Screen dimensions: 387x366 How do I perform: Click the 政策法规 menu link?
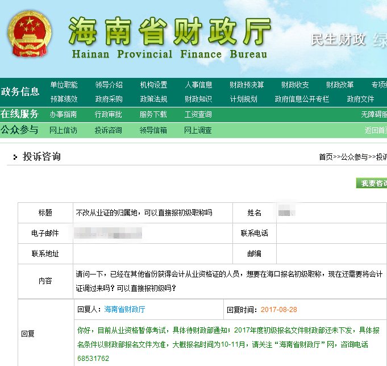pyautogui.click(x=153, y=99)
